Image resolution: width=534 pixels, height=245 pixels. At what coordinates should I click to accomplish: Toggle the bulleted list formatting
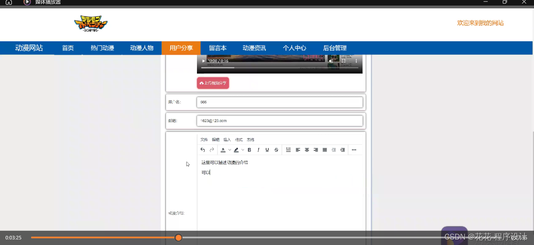(x=288, y=150)
